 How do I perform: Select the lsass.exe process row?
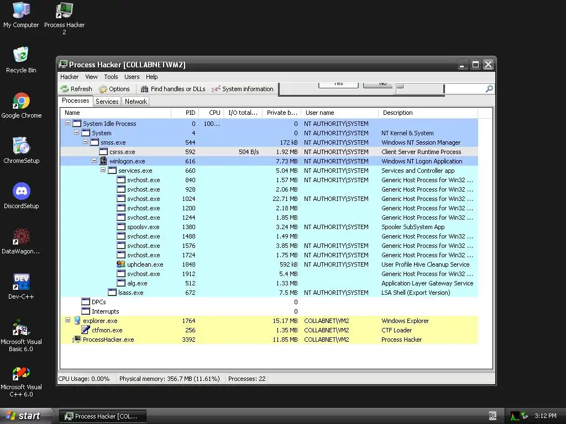tap(269, 293)
